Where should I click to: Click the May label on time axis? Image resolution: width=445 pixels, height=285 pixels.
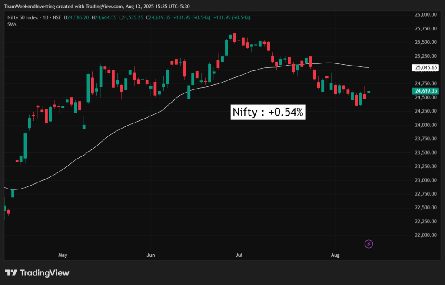tap(63, 255)
